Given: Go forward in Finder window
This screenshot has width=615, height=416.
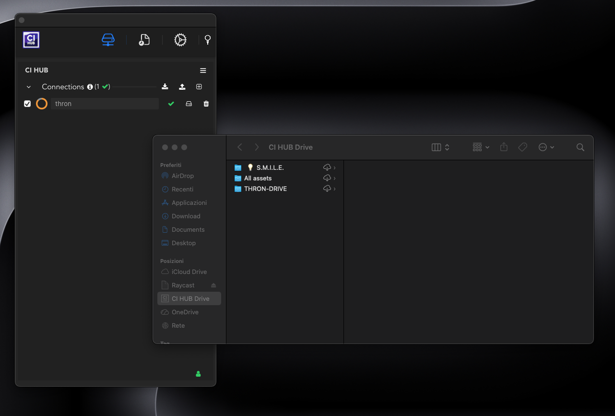Looking at the screenshot, I should tap(257, 147).
